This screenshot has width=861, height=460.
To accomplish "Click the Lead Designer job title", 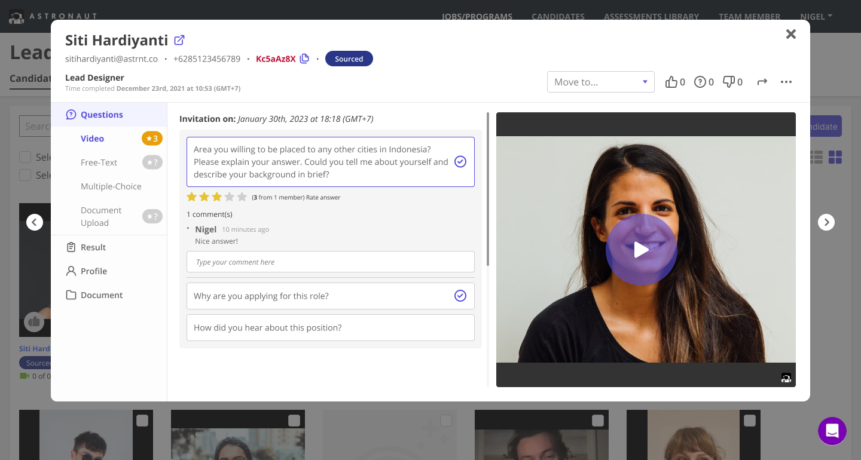I will click(x=94, y=78).
